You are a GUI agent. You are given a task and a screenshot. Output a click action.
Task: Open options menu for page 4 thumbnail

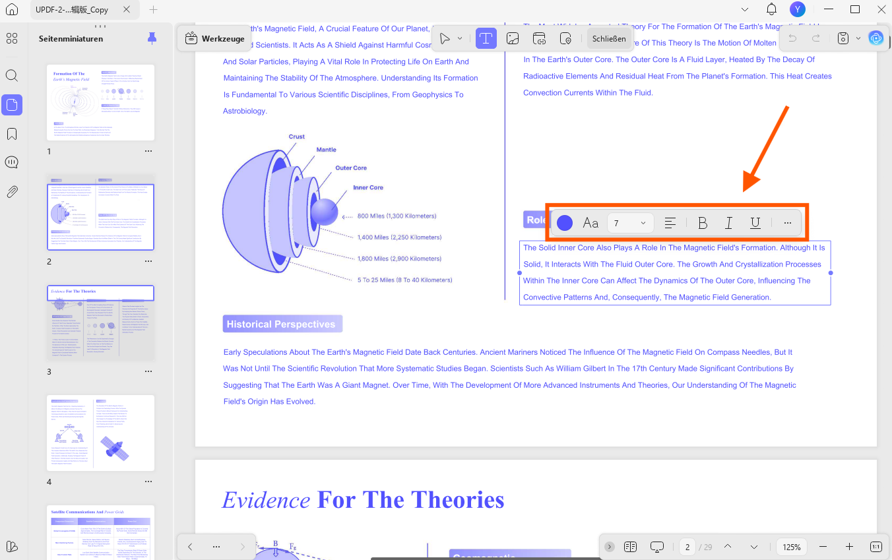(x=148, y=482)
